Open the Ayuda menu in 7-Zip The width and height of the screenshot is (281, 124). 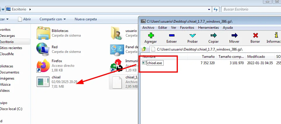point(228,28)
